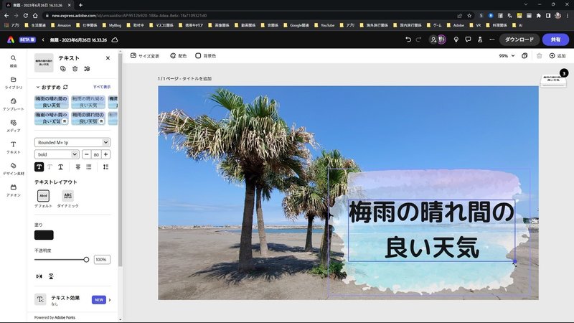This screenshot has width=574, height=323.
Task: Open the YouTube bookmarks folder
Action: tap(324, 25)
